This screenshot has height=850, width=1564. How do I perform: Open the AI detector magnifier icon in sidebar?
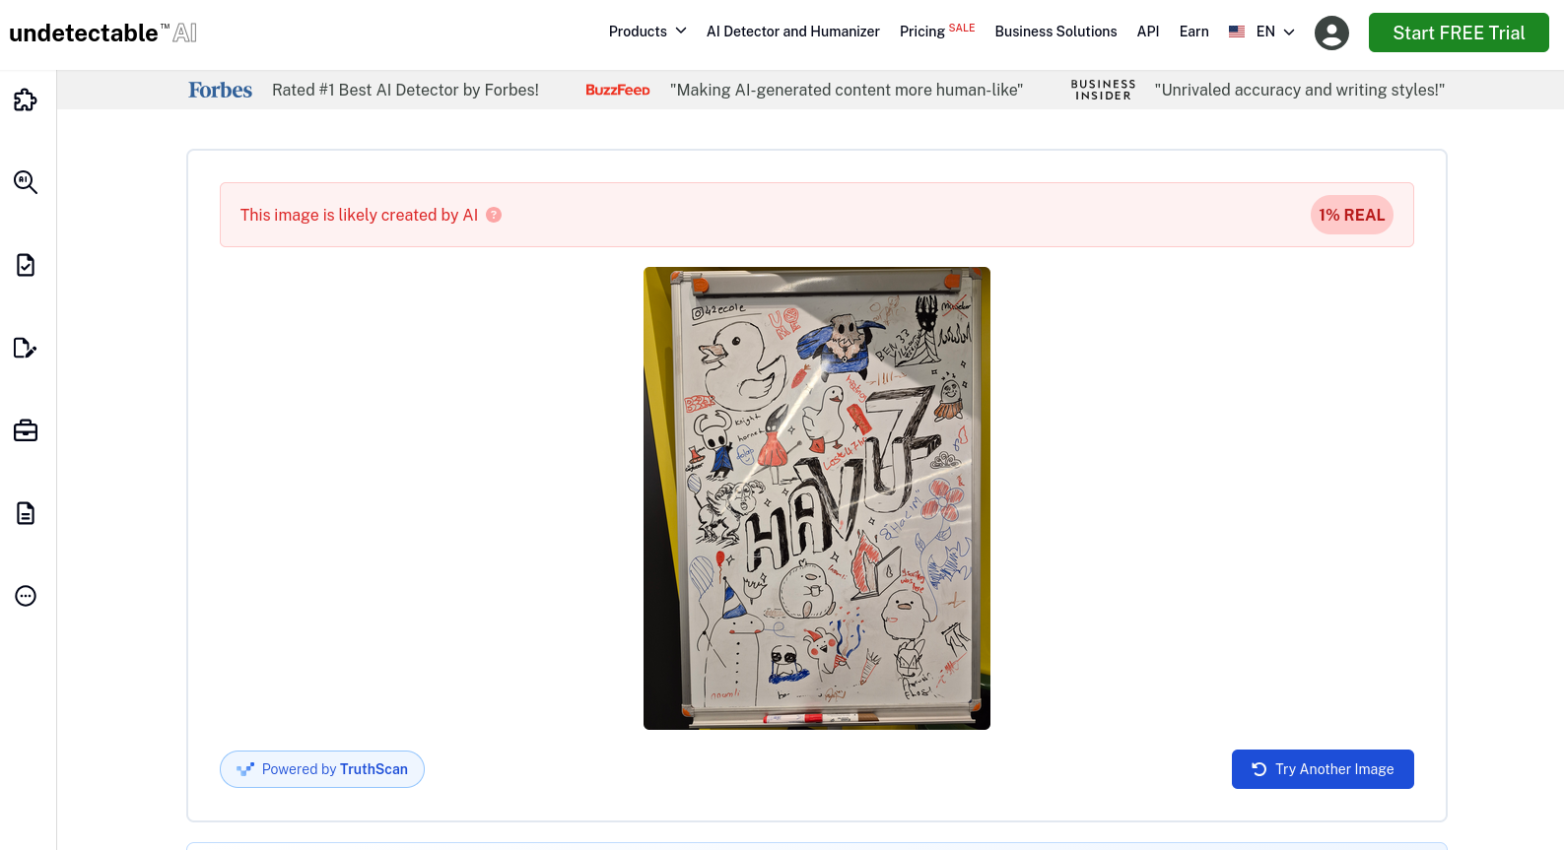click(26, 182)
